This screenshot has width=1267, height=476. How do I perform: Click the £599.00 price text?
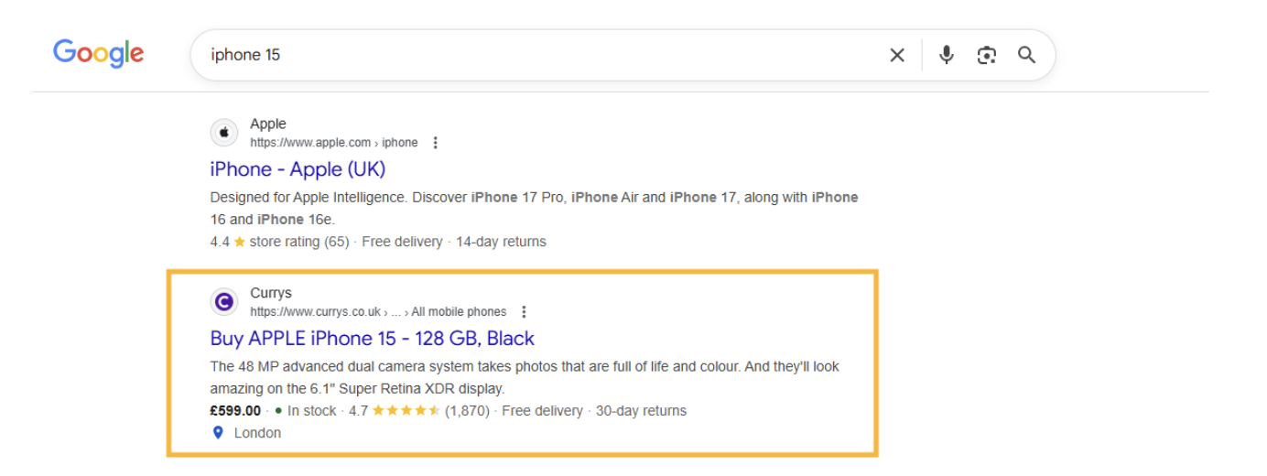235,411
